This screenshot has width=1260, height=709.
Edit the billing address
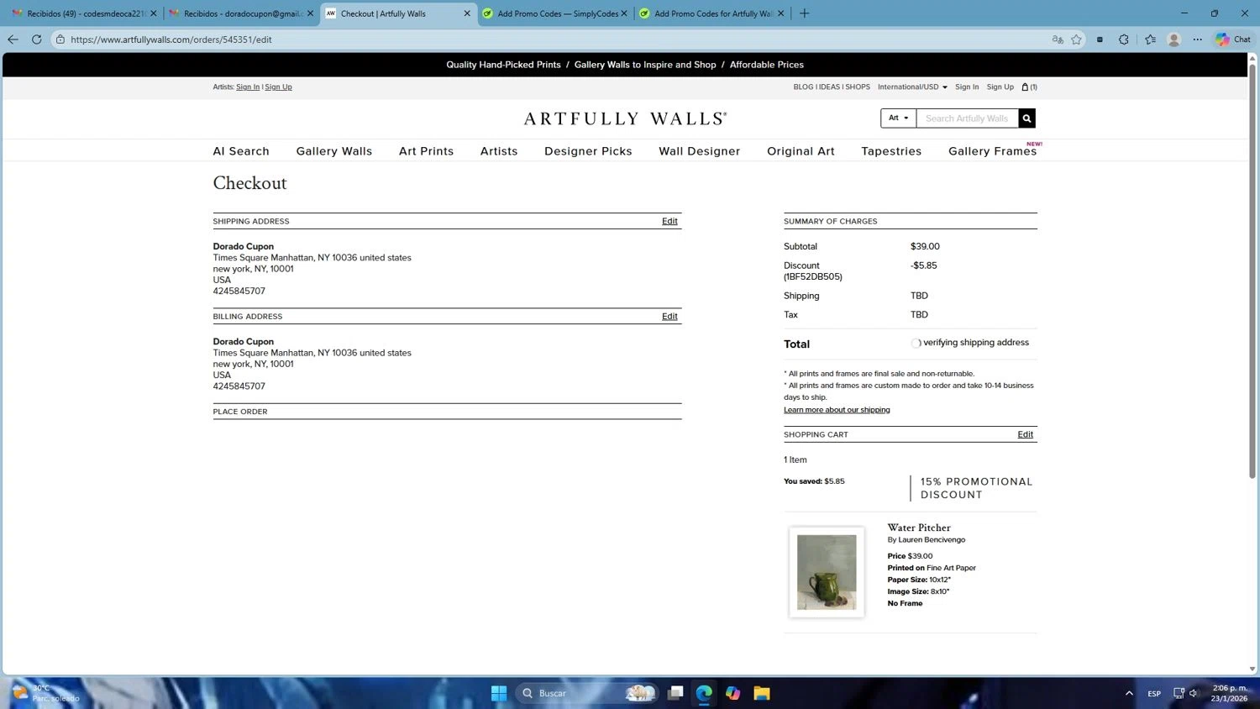coord(669,317)
